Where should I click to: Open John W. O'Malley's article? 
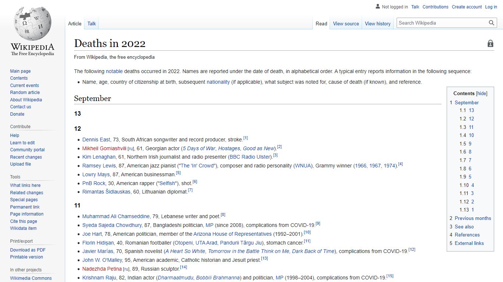(102, 260)
